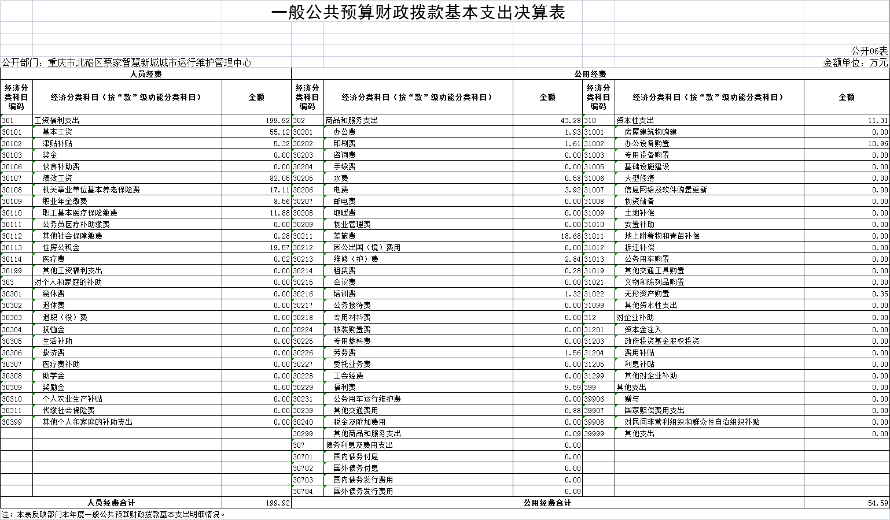The image size is (890, 520).
Task: Select the 无形资产购置 amount 0.35
Action: pyautogui.click(x=847, y=294)
